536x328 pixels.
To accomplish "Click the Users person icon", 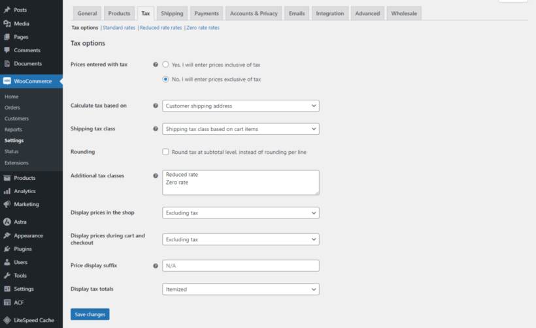I will pos(7,262).
